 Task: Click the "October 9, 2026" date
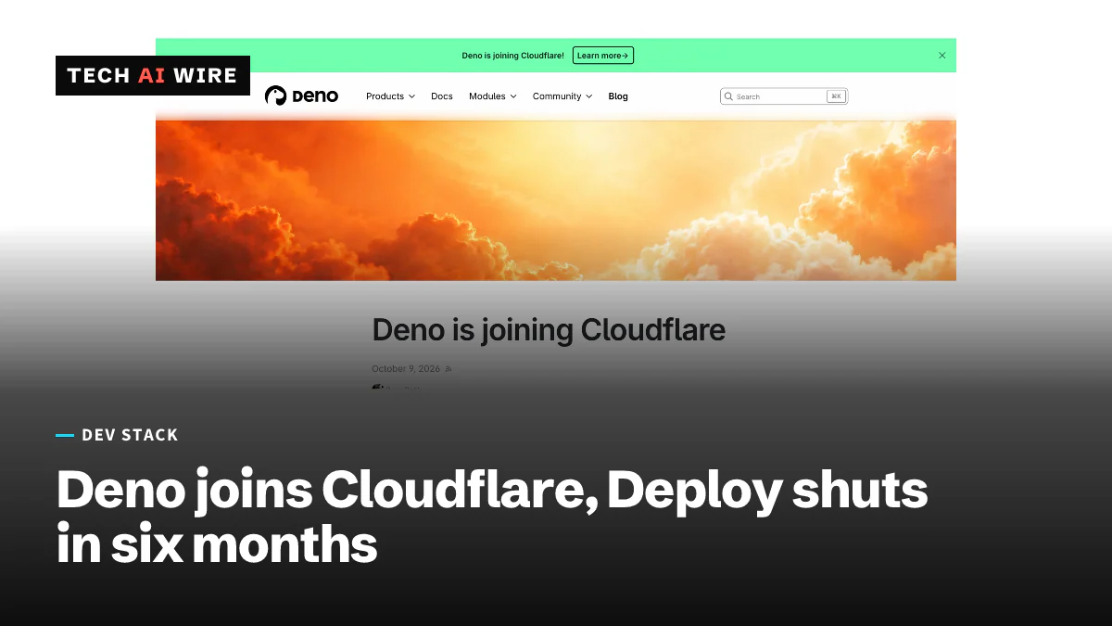(x=406, y=369)
